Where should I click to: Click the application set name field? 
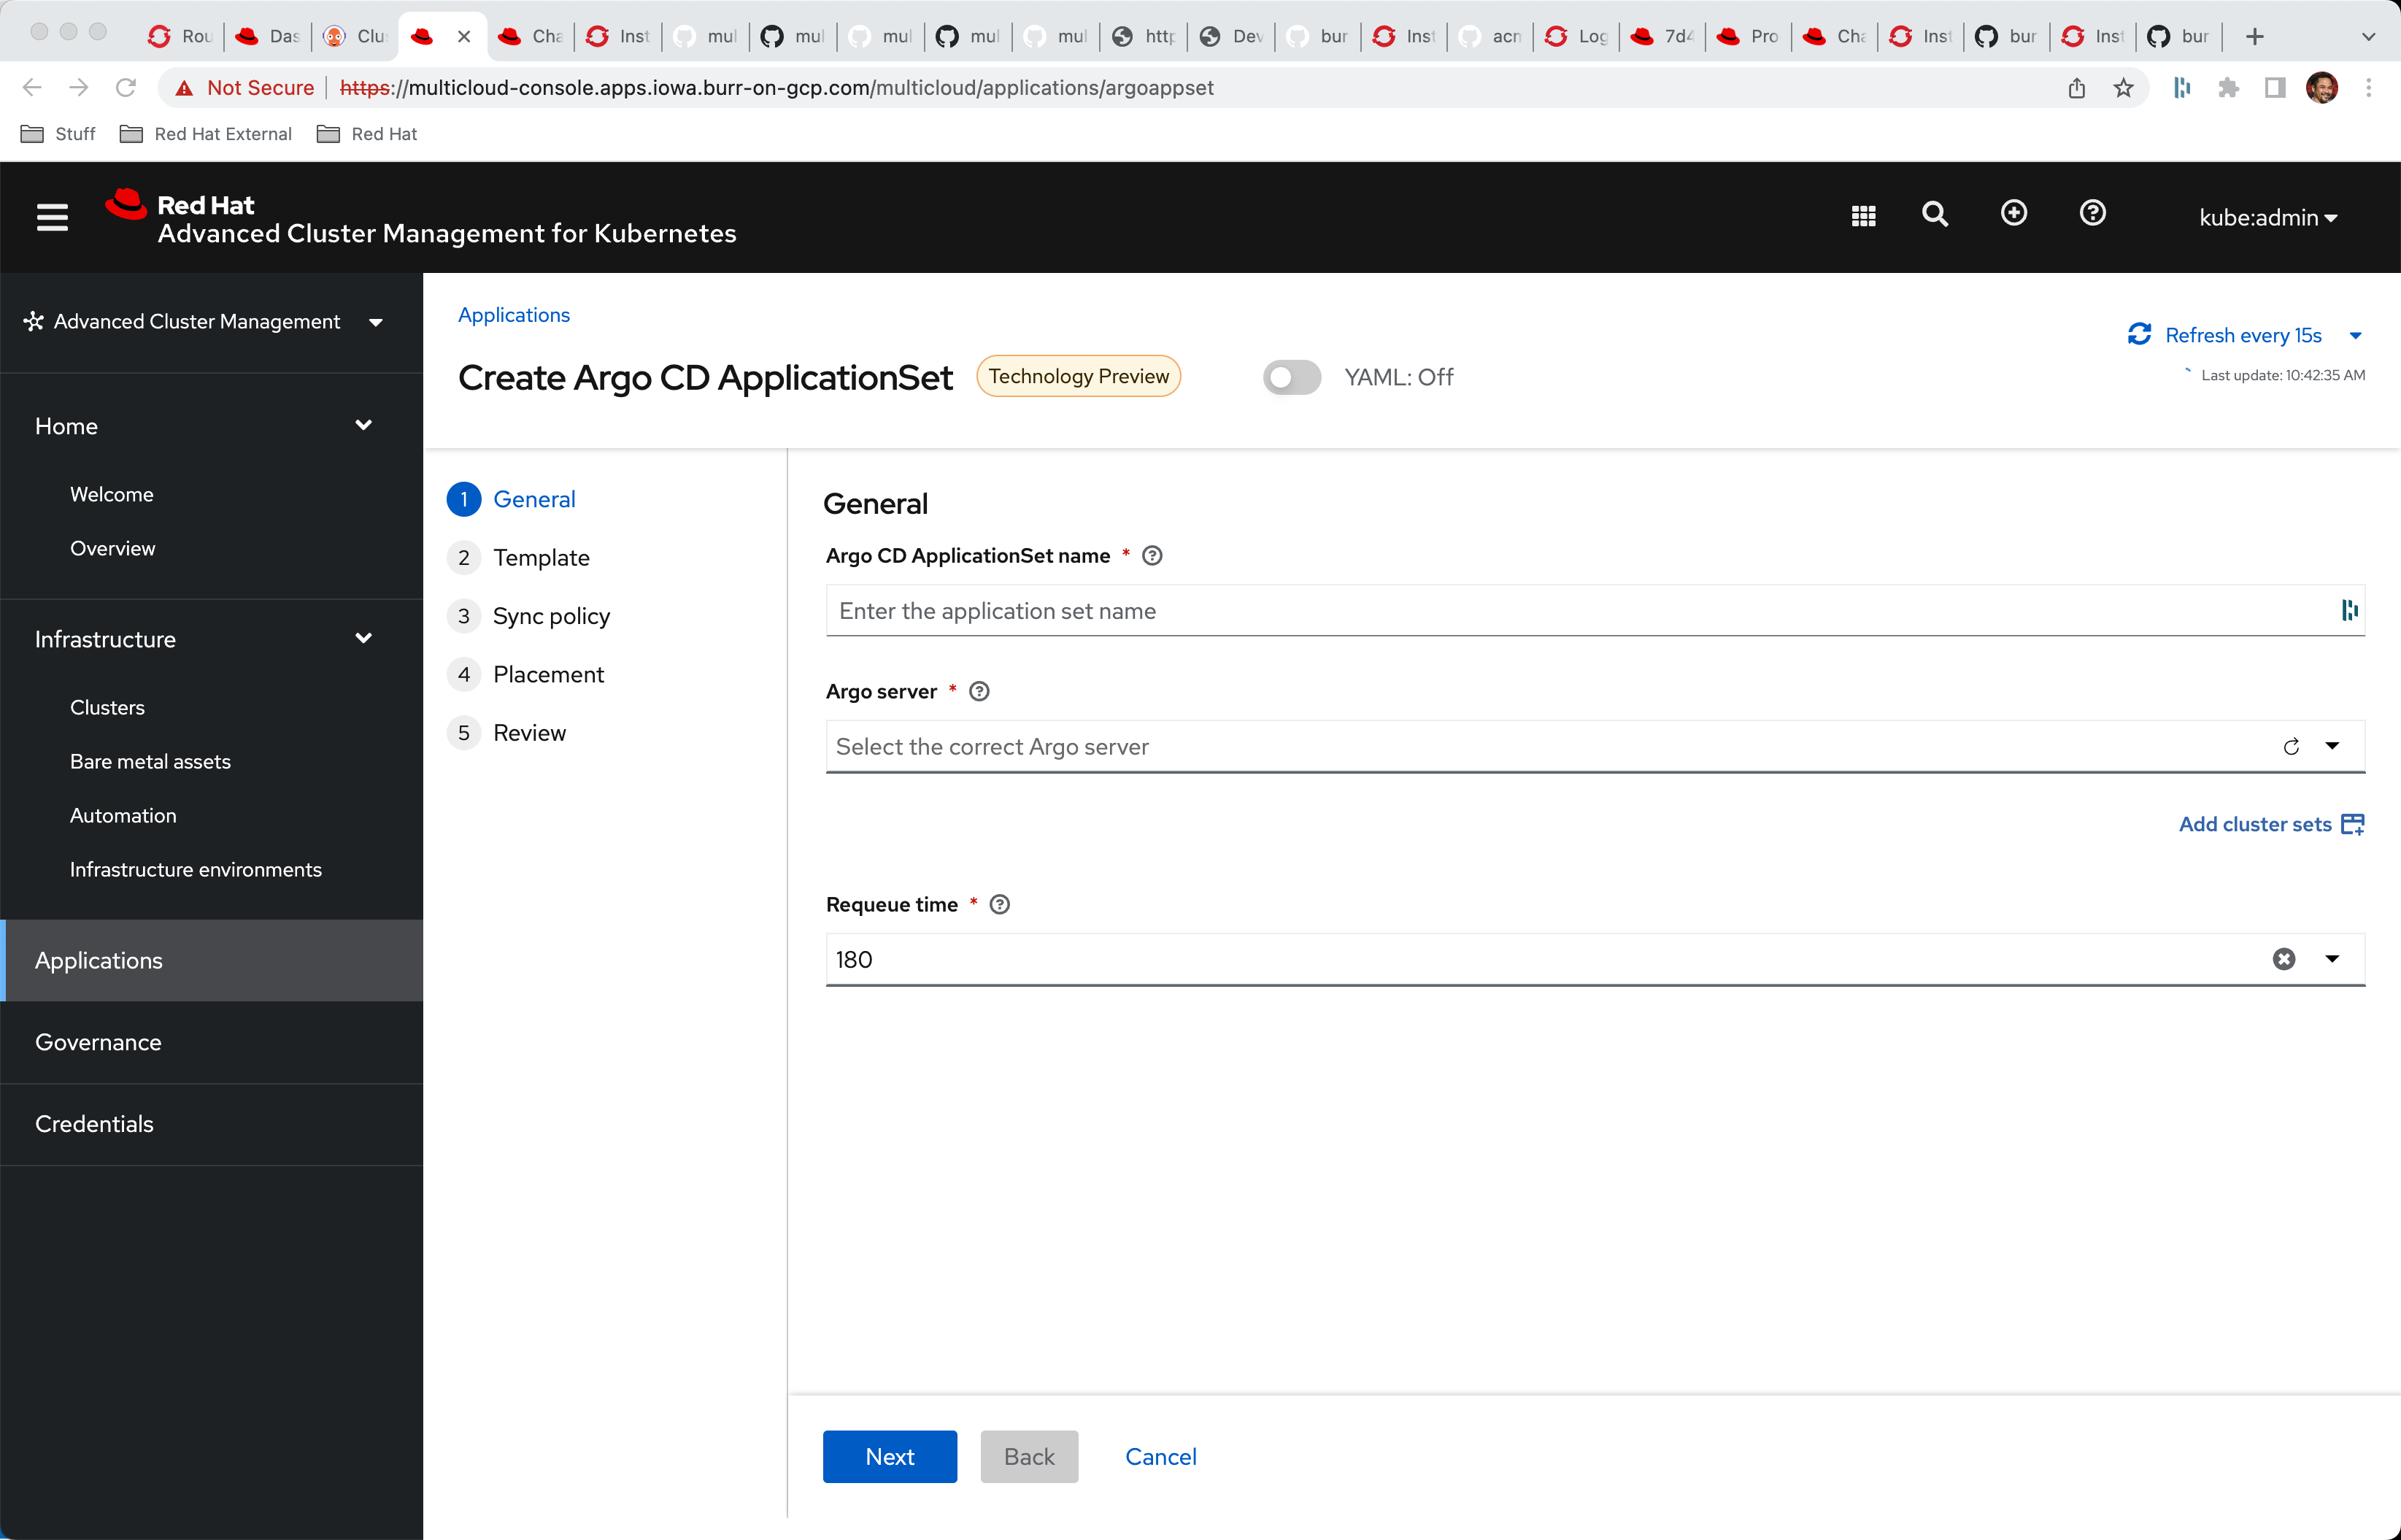(1579, 611)
